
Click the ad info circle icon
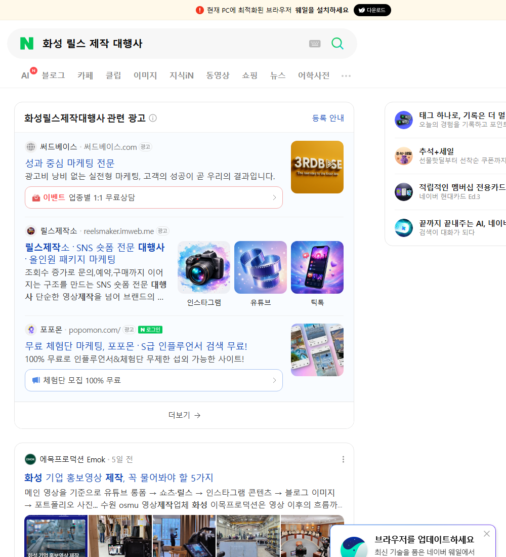[153, 118]
